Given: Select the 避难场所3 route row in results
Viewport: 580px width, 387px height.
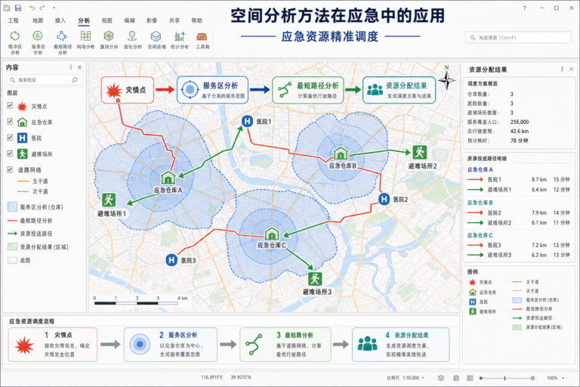Looking at the screenshot, I should click(518, 255).
